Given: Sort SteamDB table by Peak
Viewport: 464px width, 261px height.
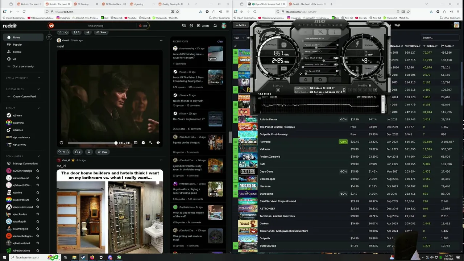Looking at the screenshot, I should (447, 46).
